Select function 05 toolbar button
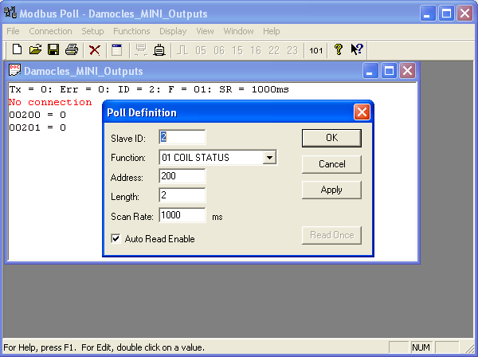This screenshot has height=357, width=478. coord(201,50)
